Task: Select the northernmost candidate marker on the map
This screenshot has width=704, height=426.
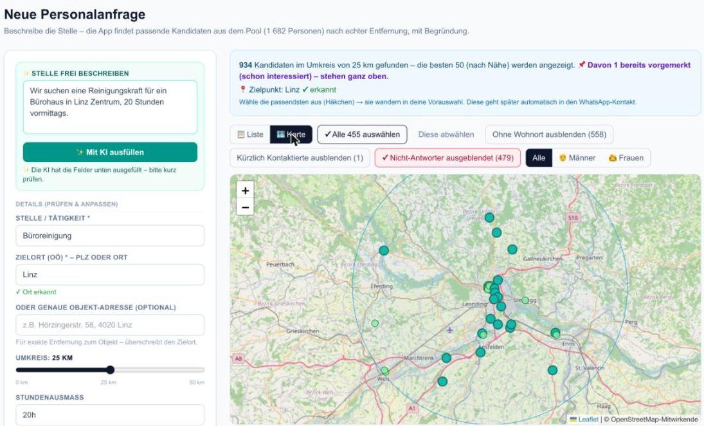Action: click(x=489, y=218)
